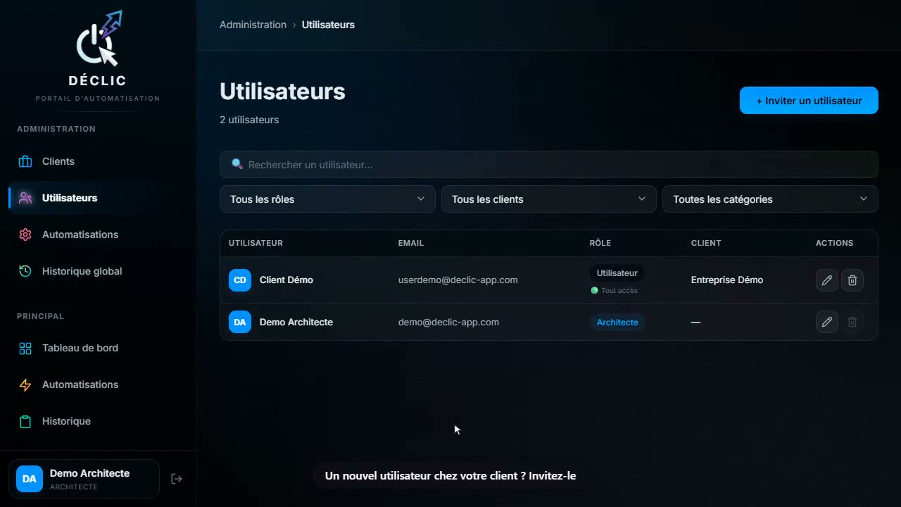Click the logout icon next to Demo Architecte

pyautogui.click(x=177, y=479)
